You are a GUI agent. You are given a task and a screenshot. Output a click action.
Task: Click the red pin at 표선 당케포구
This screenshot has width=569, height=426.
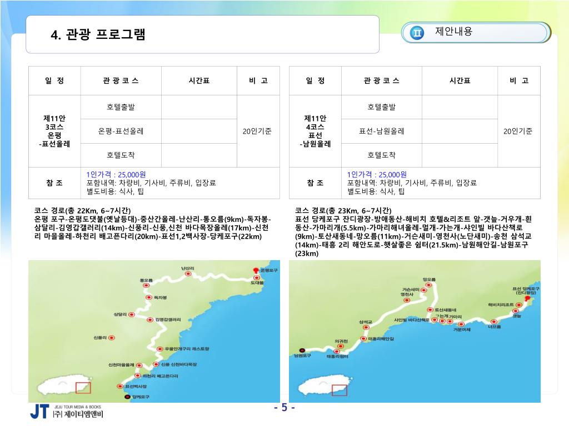528,298
